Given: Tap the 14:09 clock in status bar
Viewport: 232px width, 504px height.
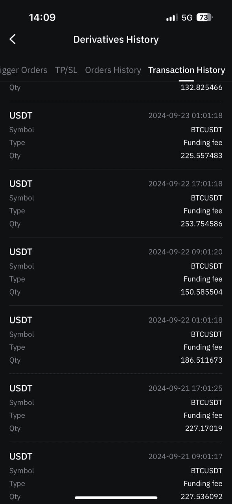Looking at the screenshot, I should click(x=42, y=17).
